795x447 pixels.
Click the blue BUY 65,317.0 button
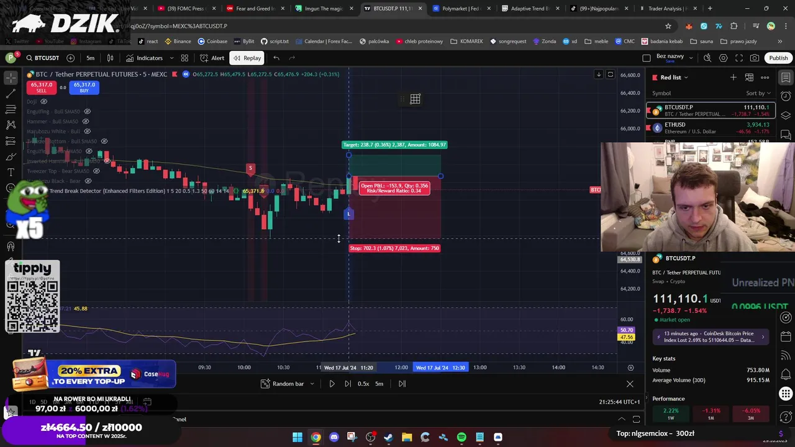84,88
